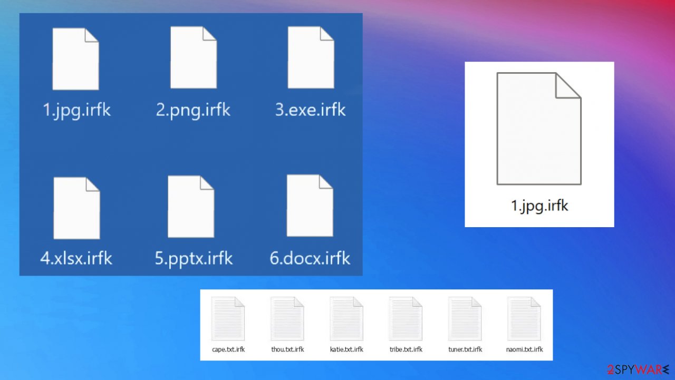Click the tuner.txt.irfk file name text
Screen dimensions: 675x380
[465, 349]
